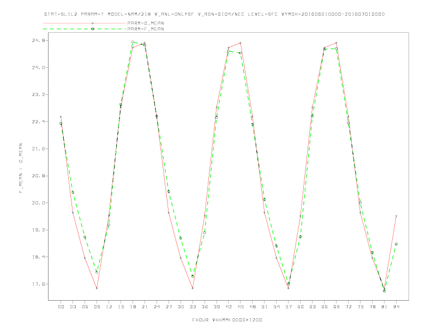Click the y-axis tick label 21.6
432x334 pixels.
(x=38, y=149)
